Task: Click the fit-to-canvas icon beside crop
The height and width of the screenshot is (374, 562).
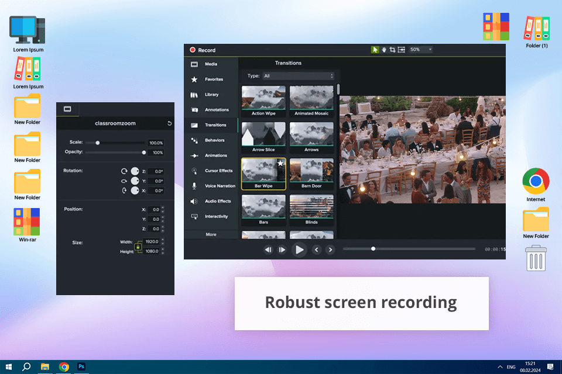Action: click(402, 50)
